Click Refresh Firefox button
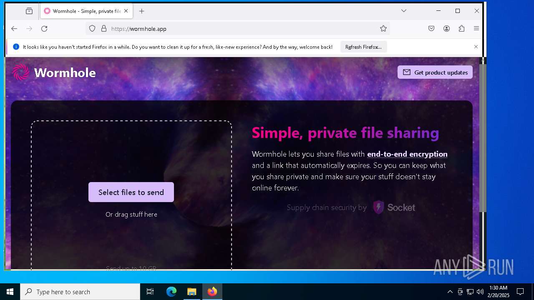Viewport: 534px width, 300px height. click(x=363, y=47)
